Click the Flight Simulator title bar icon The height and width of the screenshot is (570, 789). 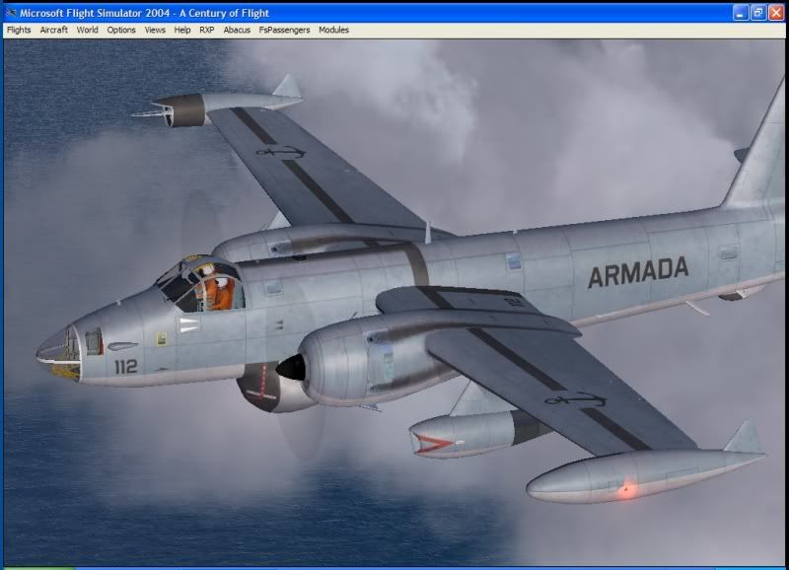coord(11,13)
